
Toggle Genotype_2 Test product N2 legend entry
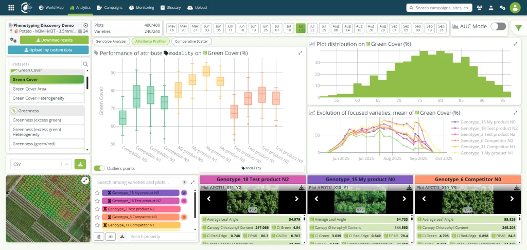click(x=484, y=134)
